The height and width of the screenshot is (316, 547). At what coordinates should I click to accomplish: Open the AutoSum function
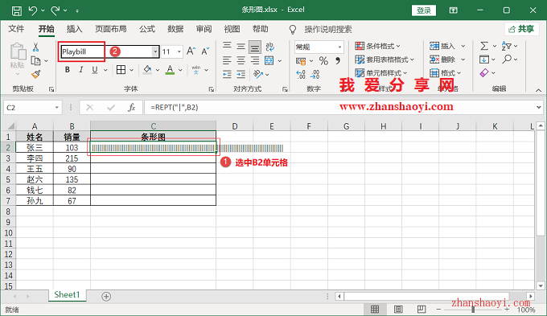pos(484,46)
